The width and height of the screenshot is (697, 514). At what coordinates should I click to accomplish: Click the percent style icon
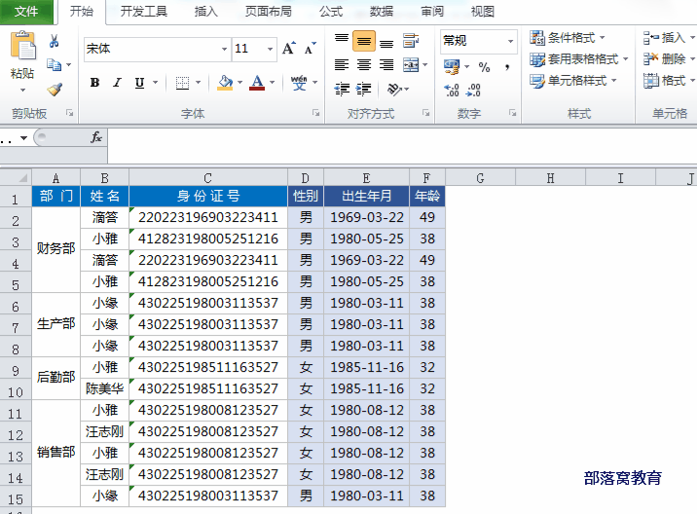coord(483,66)
